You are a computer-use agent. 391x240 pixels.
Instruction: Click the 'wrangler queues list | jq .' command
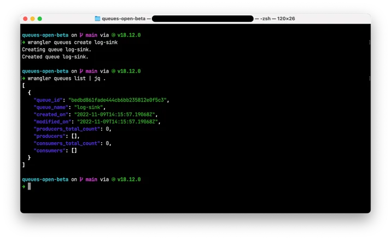(67, 79)
